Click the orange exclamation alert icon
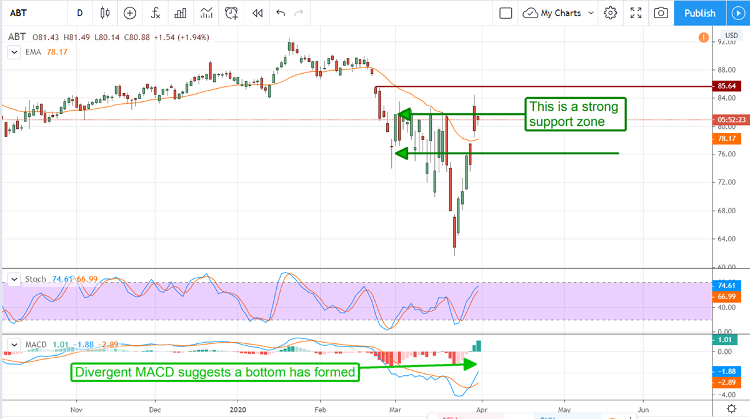This screenshot has width=750, height=419. click(703, 39)
